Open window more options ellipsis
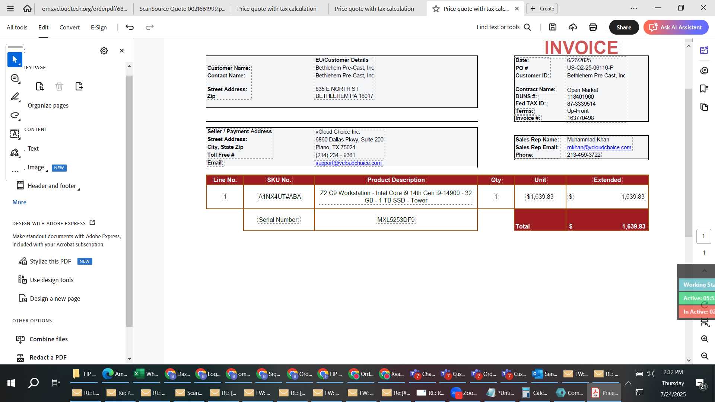Image resolution: width=715 pixels, height=402 pixels. [634, 8]
